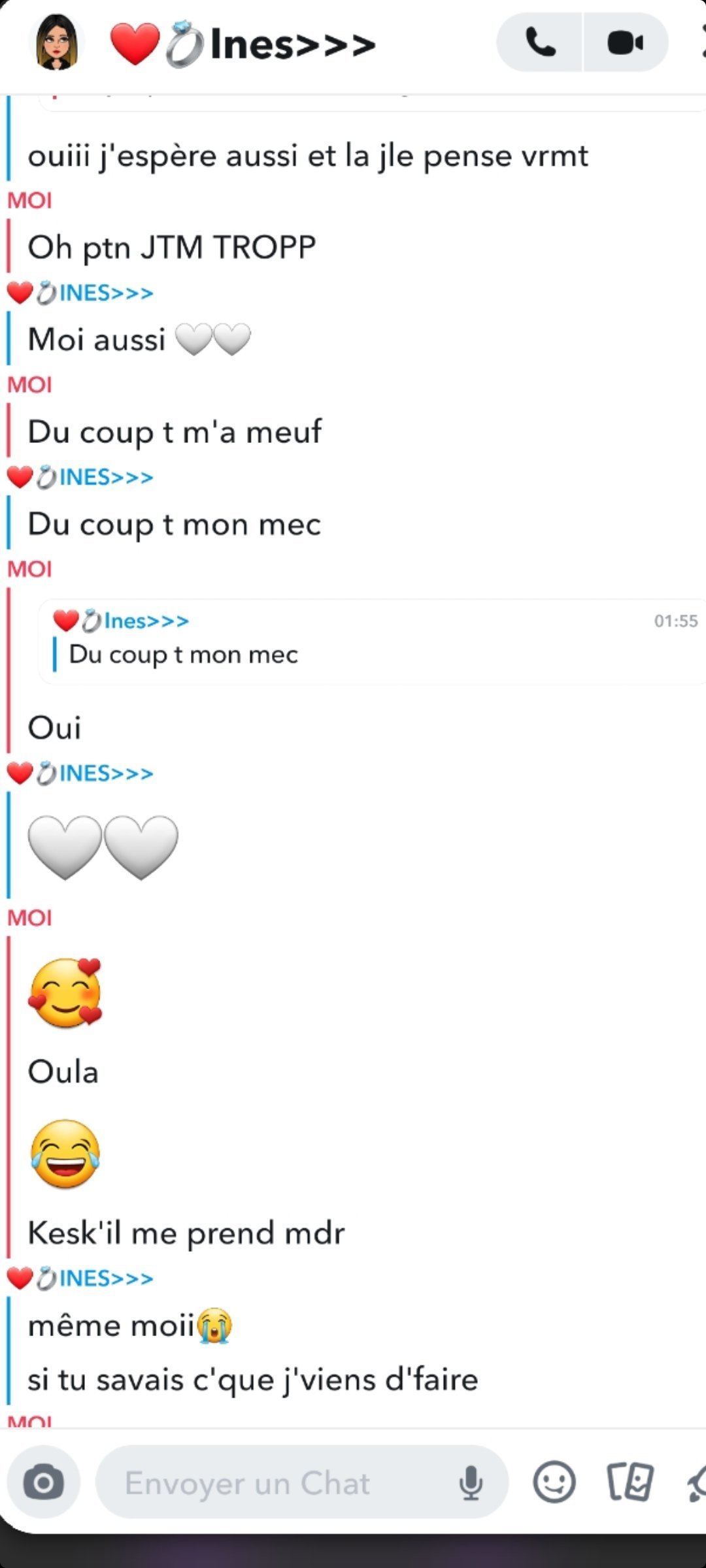Tap the microphone voice note icon
Viewport: 706px width, 1568px height.
point(471,1483)
